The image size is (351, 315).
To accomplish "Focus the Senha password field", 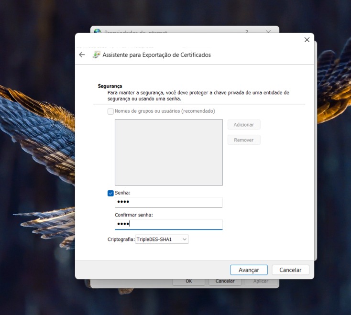I will pyautogui.click(x=168, y=202).
